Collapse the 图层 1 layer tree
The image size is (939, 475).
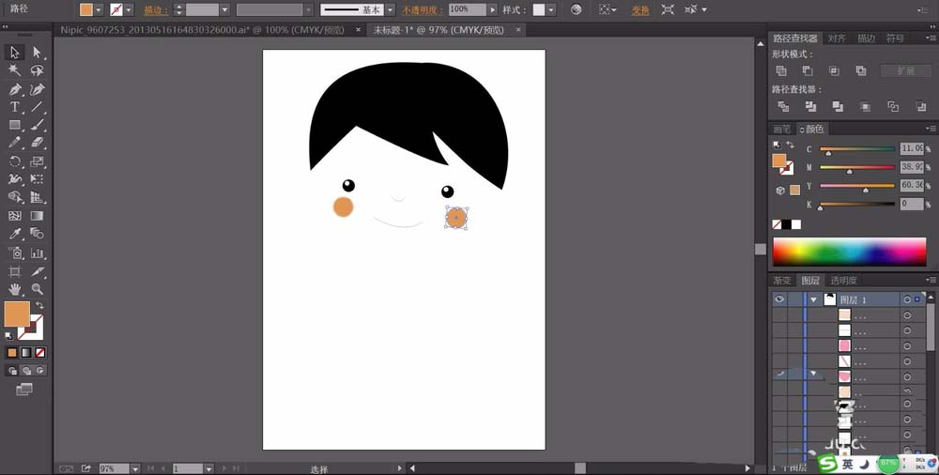[813, 299]
